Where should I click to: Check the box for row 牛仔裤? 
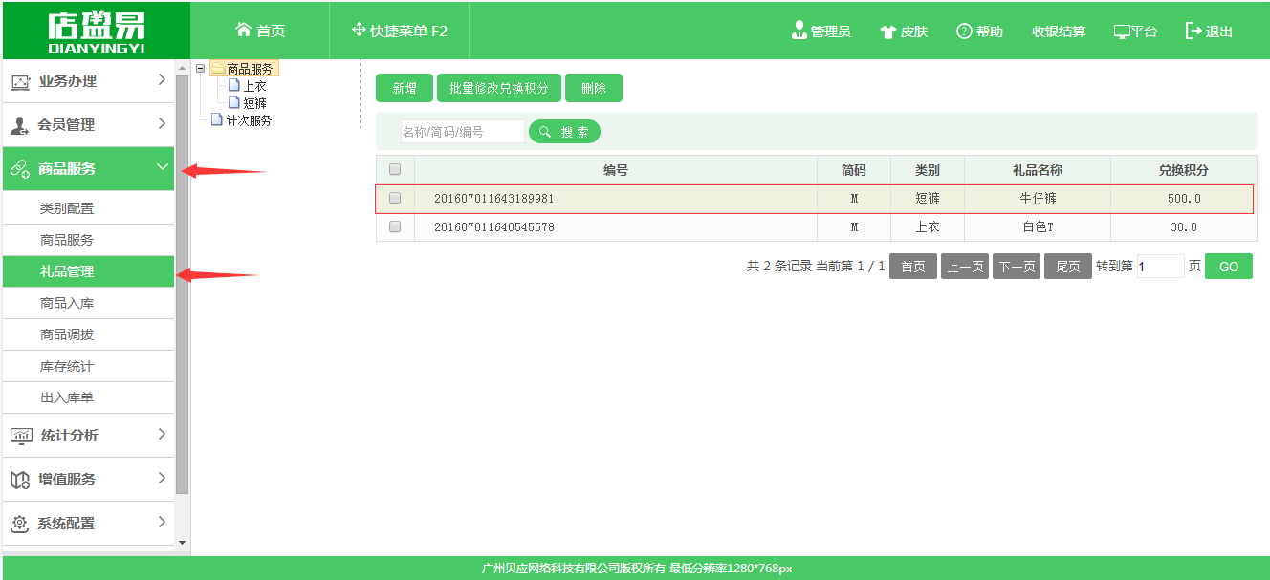(395, 199)
